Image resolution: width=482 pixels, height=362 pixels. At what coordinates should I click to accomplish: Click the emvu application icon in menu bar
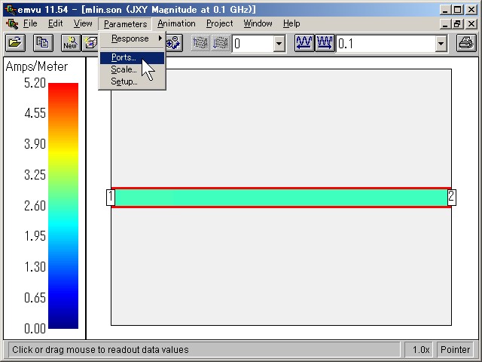coord(12,23)
